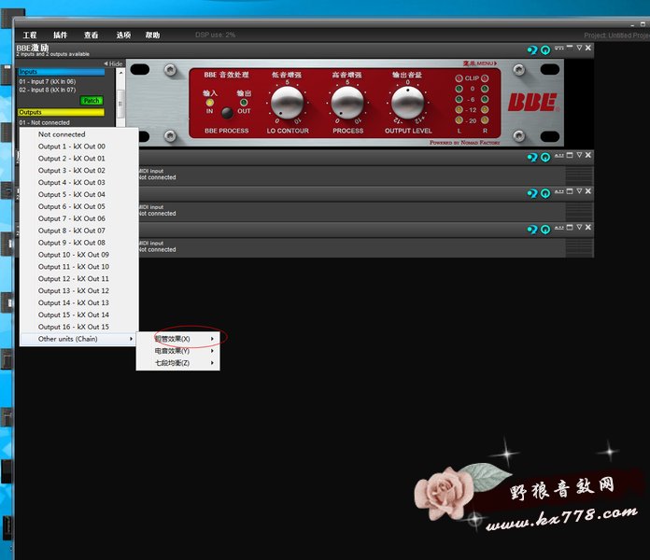Image resolution: width=650 pixels, height=560 pixels.
Task: Choose Output 3 - kX Out 02
Action: coord(79,170)
